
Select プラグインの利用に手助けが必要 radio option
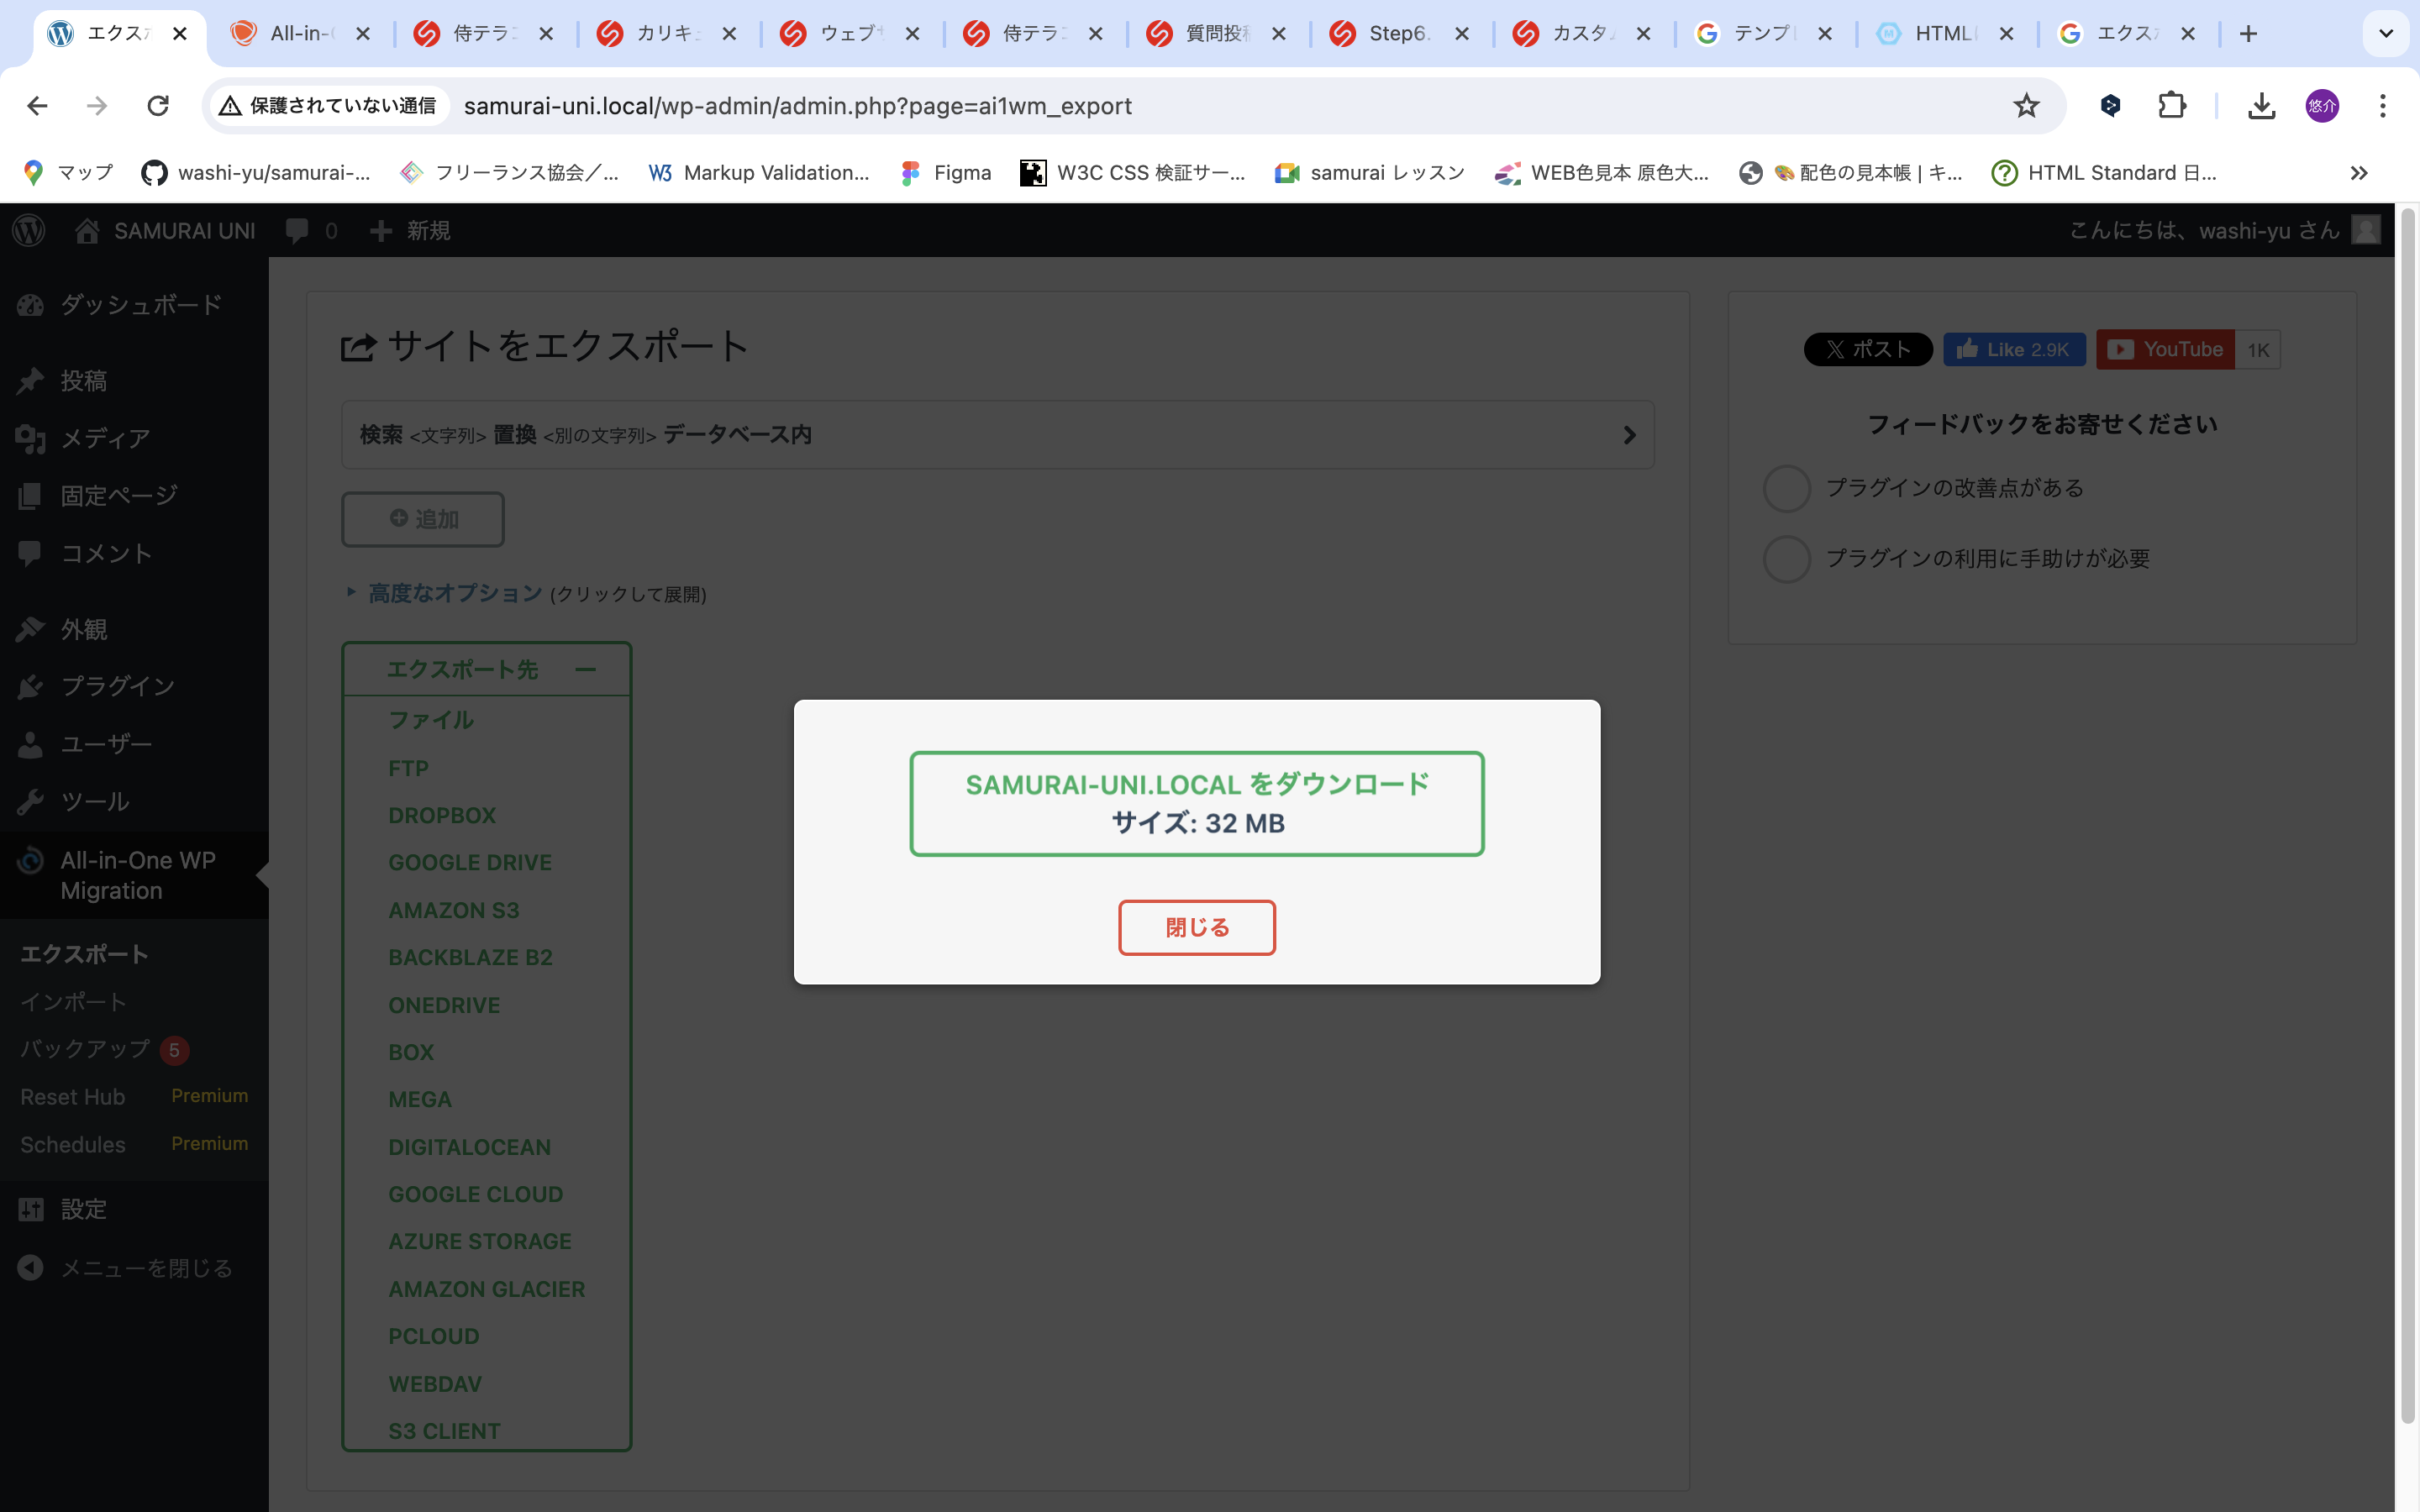(1786, 559)
